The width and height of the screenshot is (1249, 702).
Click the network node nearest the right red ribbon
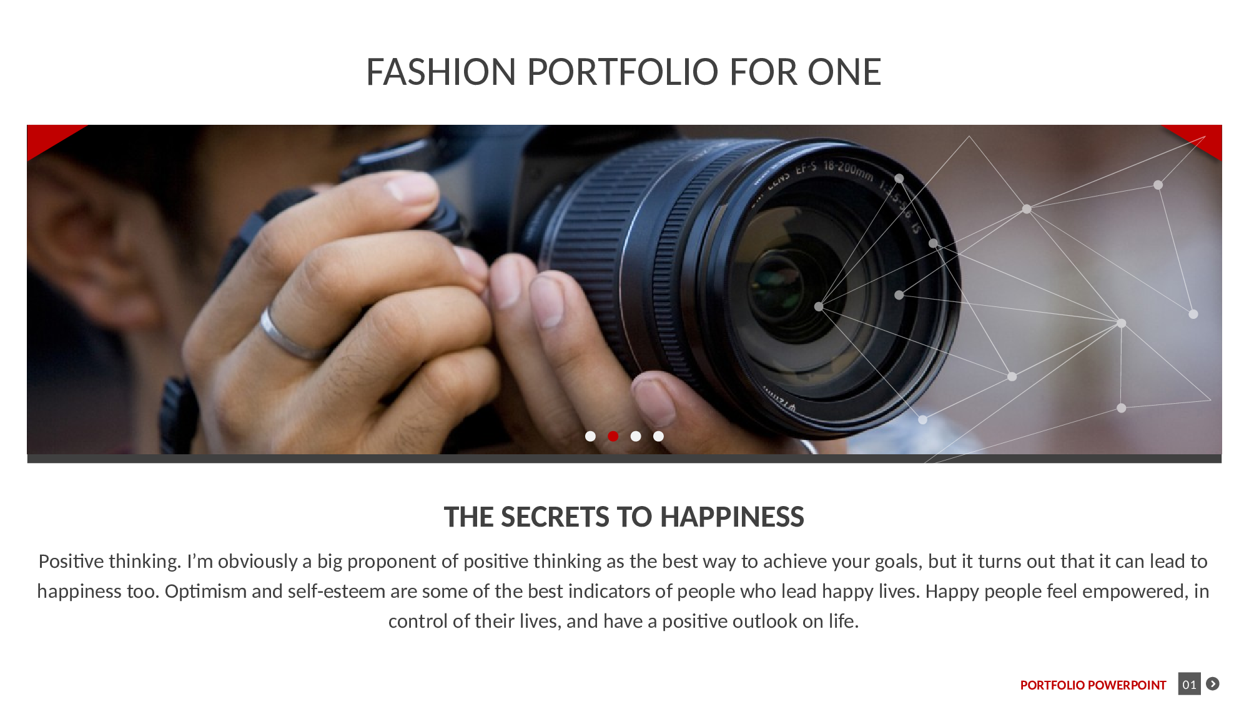(1158, 185)
